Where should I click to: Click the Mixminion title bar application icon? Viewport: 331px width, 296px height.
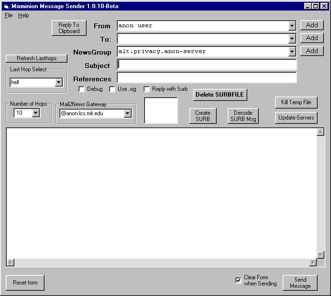(x=7, y=6)
